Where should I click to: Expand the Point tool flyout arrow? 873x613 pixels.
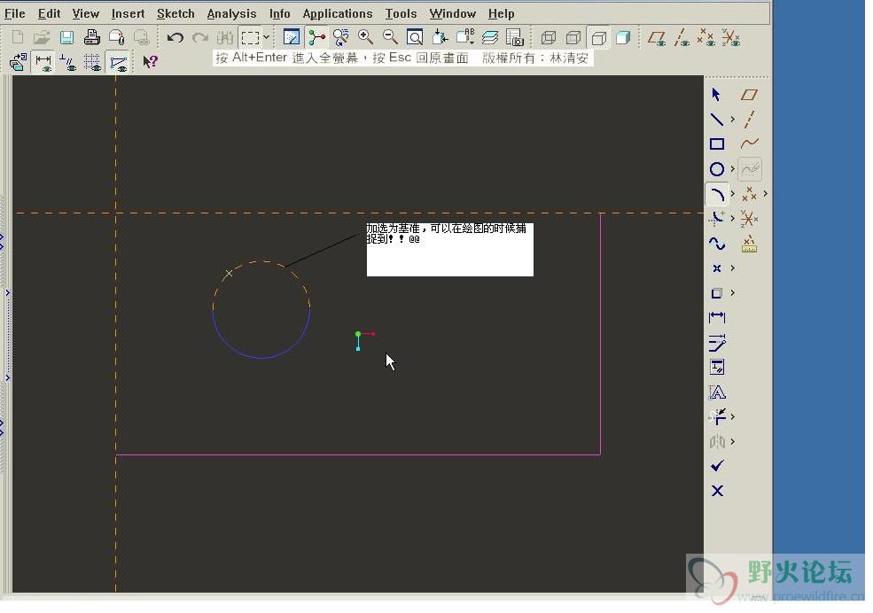point(733,268)
